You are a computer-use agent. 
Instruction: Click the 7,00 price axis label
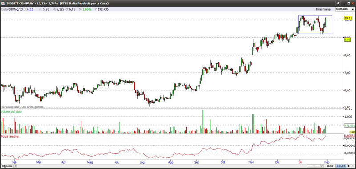[x=348, y=73]
